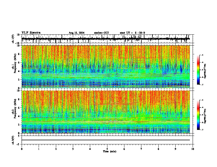Click inside the ch.2 spectrogram panel

coord(106,112)
